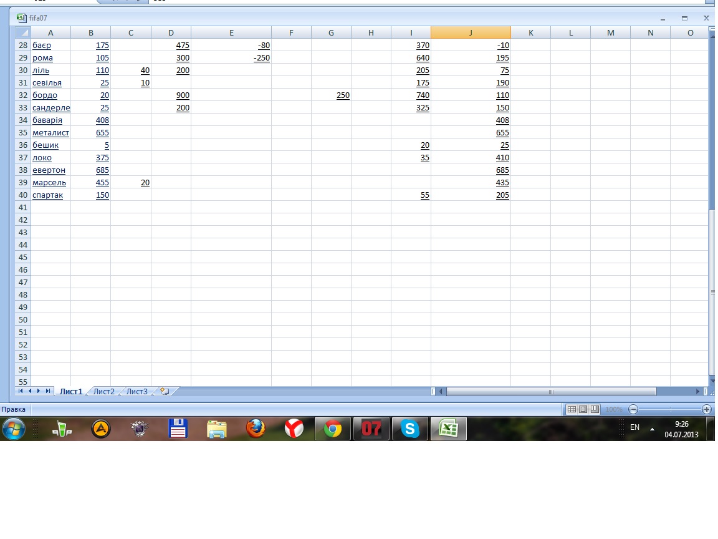Launch the AIMP orange player icon
Viewport: 718px width, 539px height.
coord(101,429)
